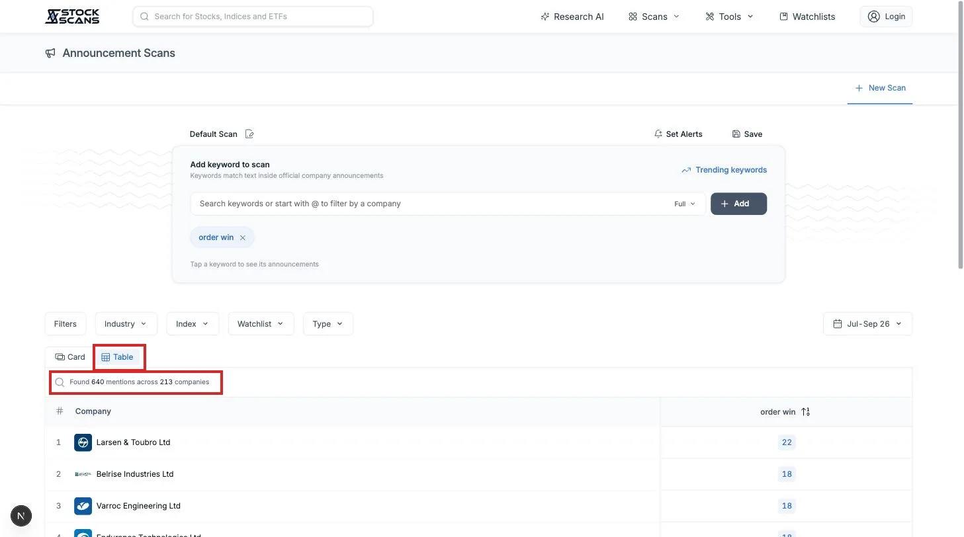964x537 pixels.
Task: Remove the order win keyword chip
Action: 243,237
